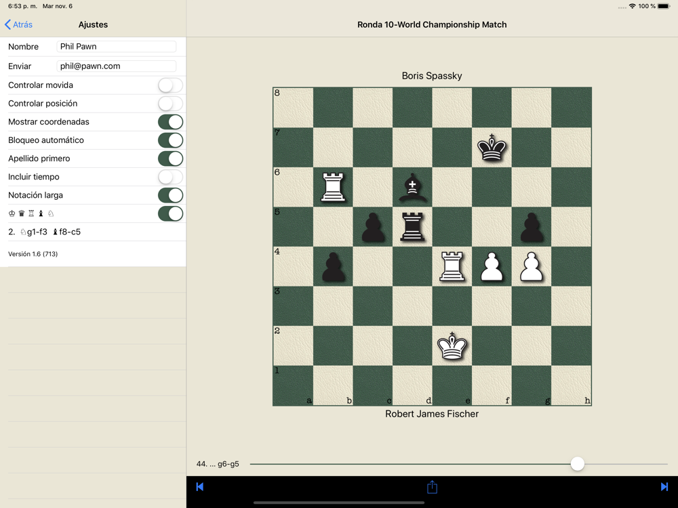Toggle the figurine piece symbols switch
The height and width of the screenshot is (508, 678).
[170, 213]
